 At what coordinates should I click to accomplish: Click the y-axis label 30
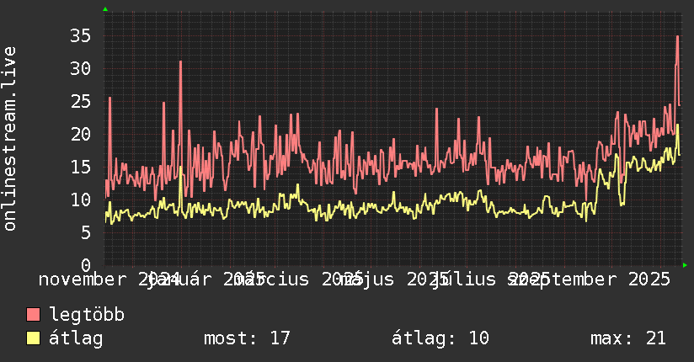[81, 68]
